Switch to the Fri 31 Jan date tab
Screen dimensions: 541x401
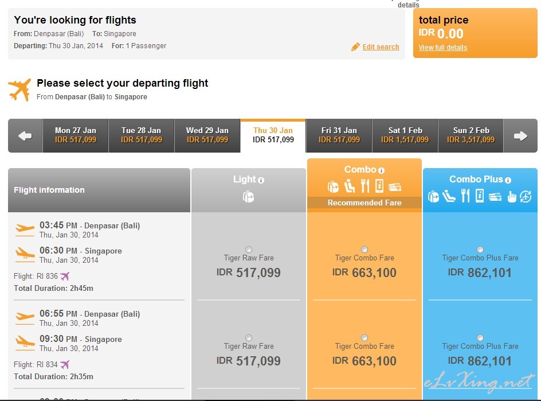[x=339, y=136]
